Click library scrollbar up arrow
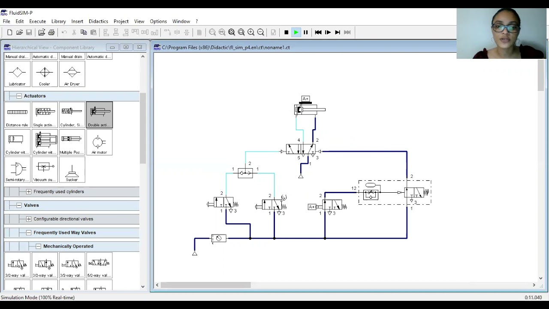Screen dimensions: 549x309 point(143,56)
